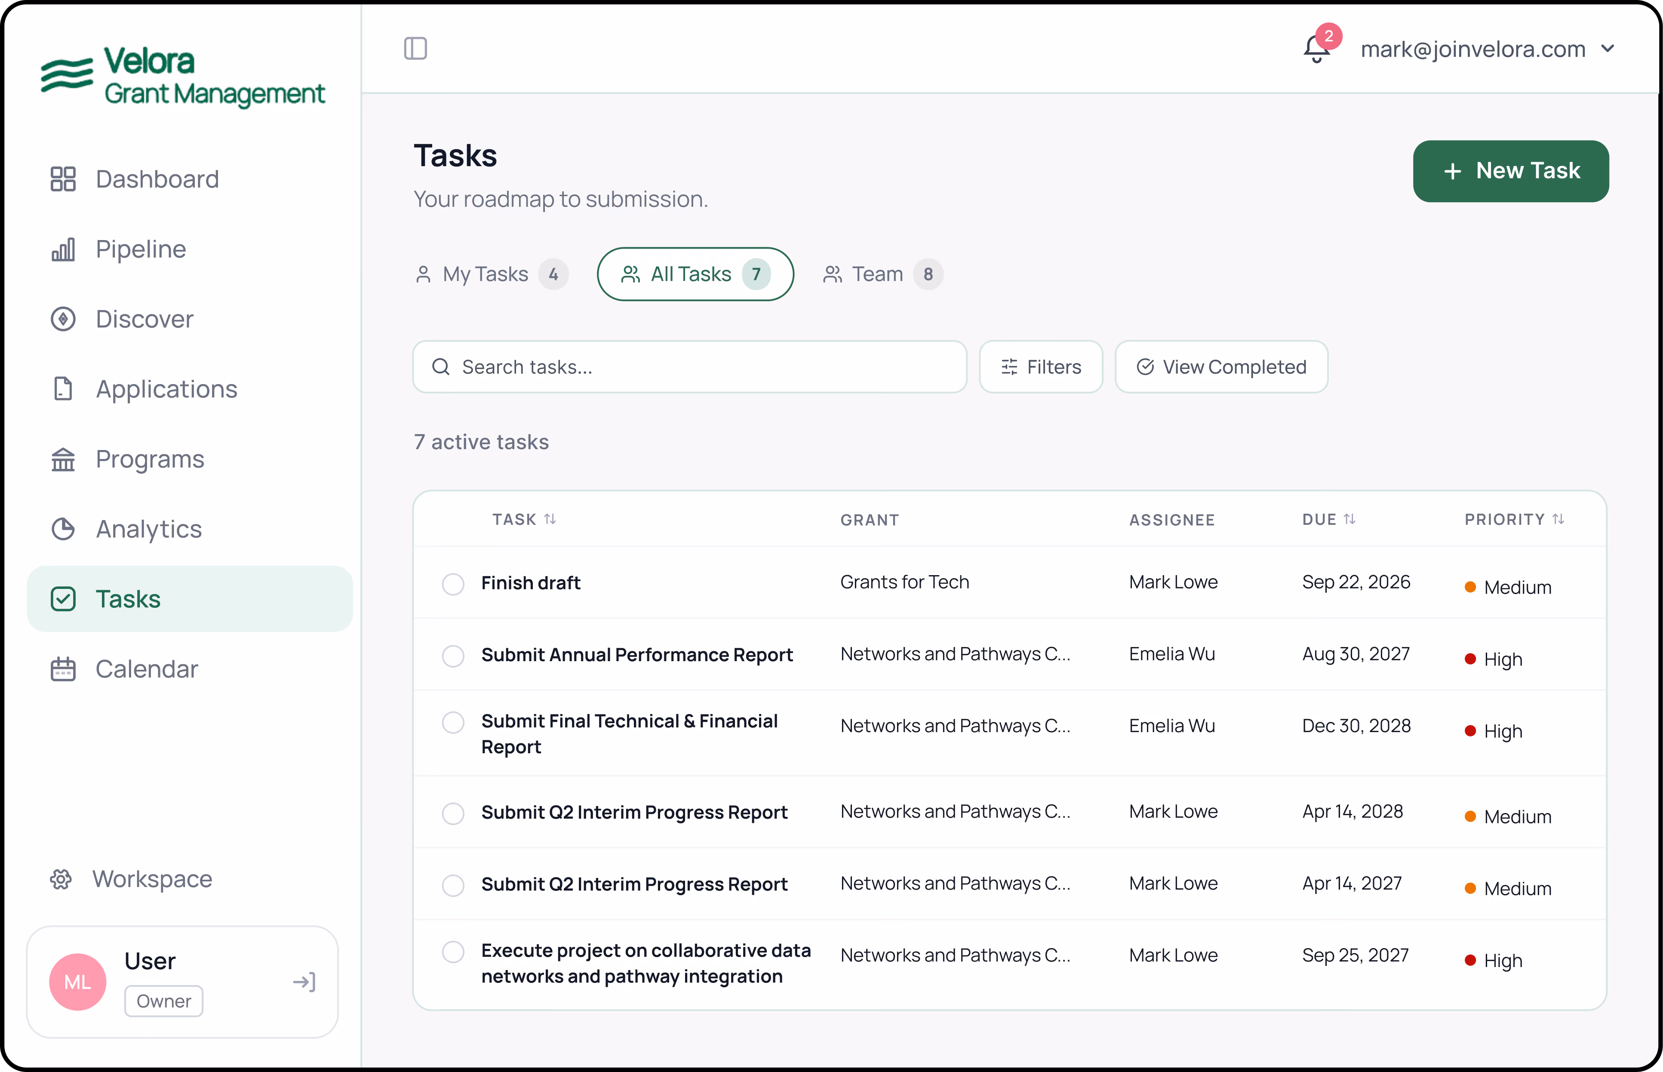Open Submit Annual Performance Report task
The height and width of the screenshot is (1072, 1663).
tap(636, 654)
